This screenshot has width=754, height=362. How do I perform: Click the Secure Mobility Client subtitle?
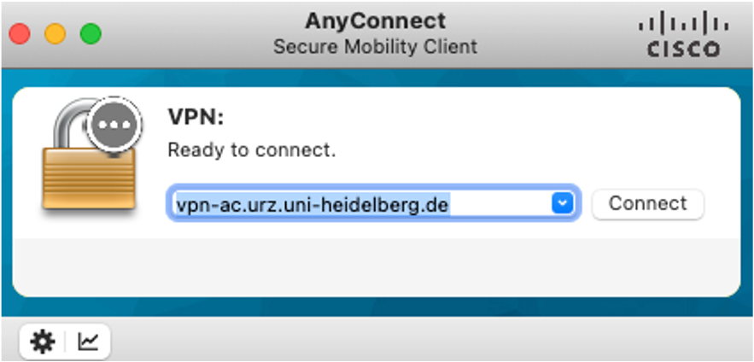pyautogui.click(x=375, y=47)
